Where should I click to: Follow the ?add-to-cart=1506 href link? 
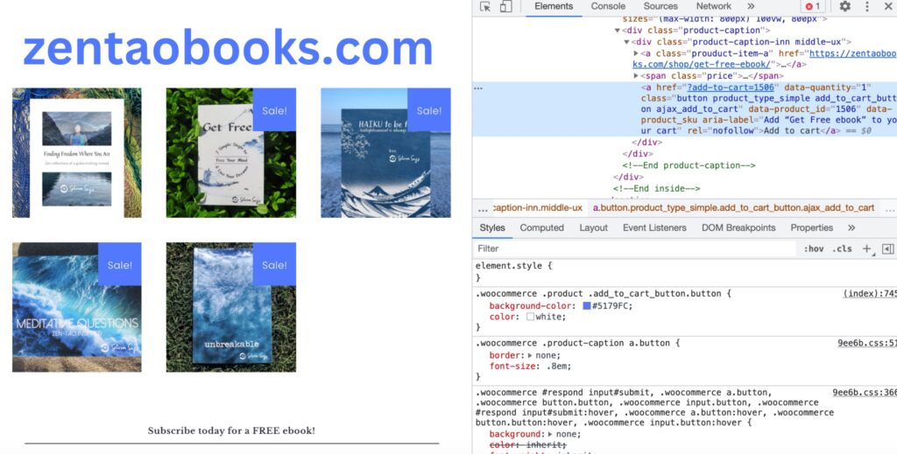731,87
